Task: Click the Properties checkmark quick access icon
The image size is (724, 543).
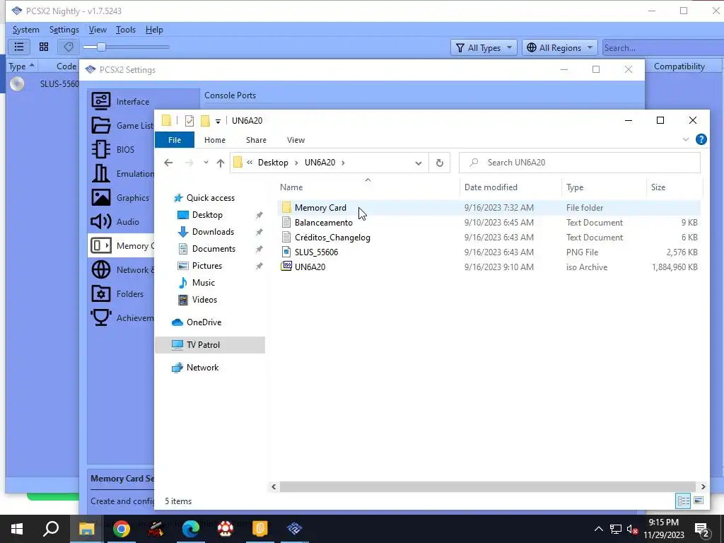Action: click(x=189, y=121)
